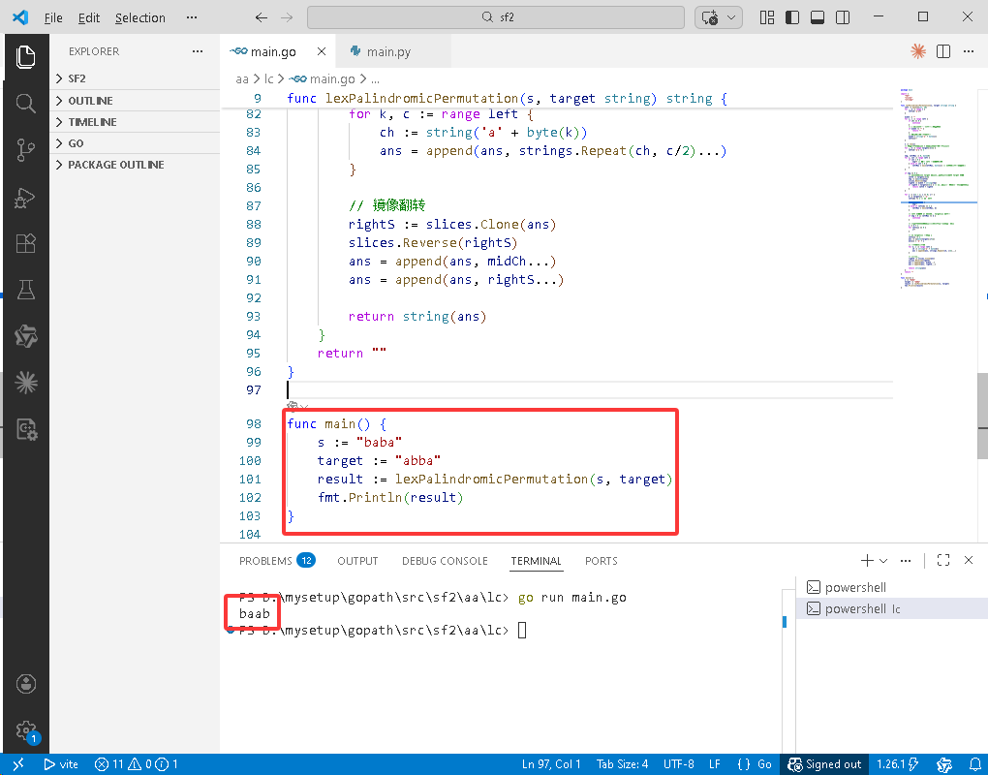Close the main.go tab

tap(322, 51)
